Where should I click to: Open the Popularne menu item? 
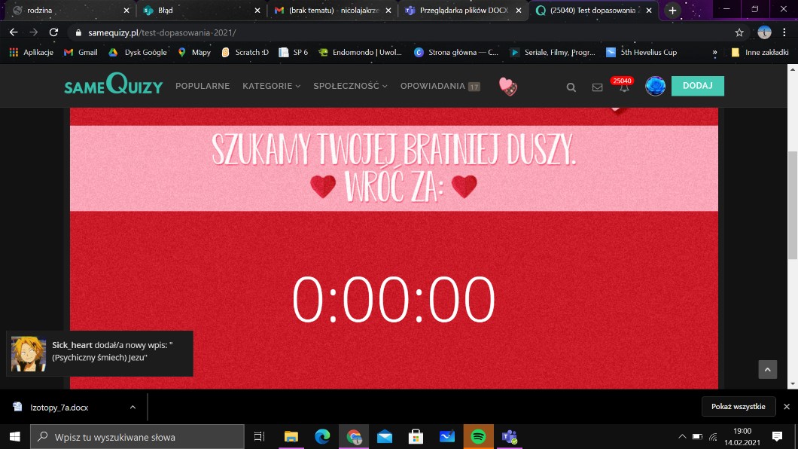203,86
